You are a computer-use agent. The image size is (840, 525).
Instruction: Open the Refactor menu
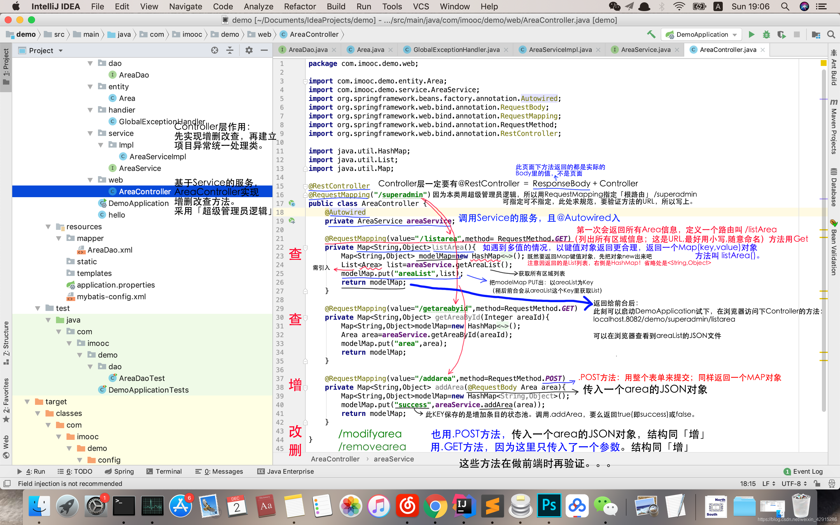click(300, 7)
